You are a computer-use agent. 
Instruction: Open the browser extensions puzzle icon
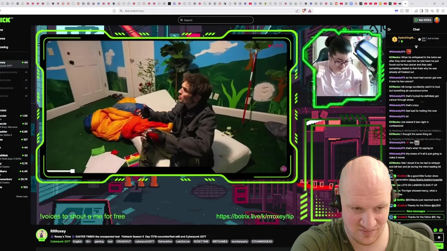click(402, 11)
